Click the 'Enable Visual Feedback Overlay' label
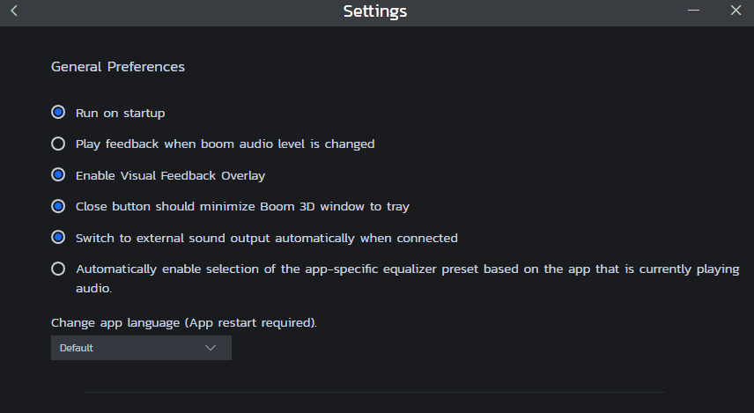This screenshot has height=413, width=754. pyautogui.click(x=170, y=175)
